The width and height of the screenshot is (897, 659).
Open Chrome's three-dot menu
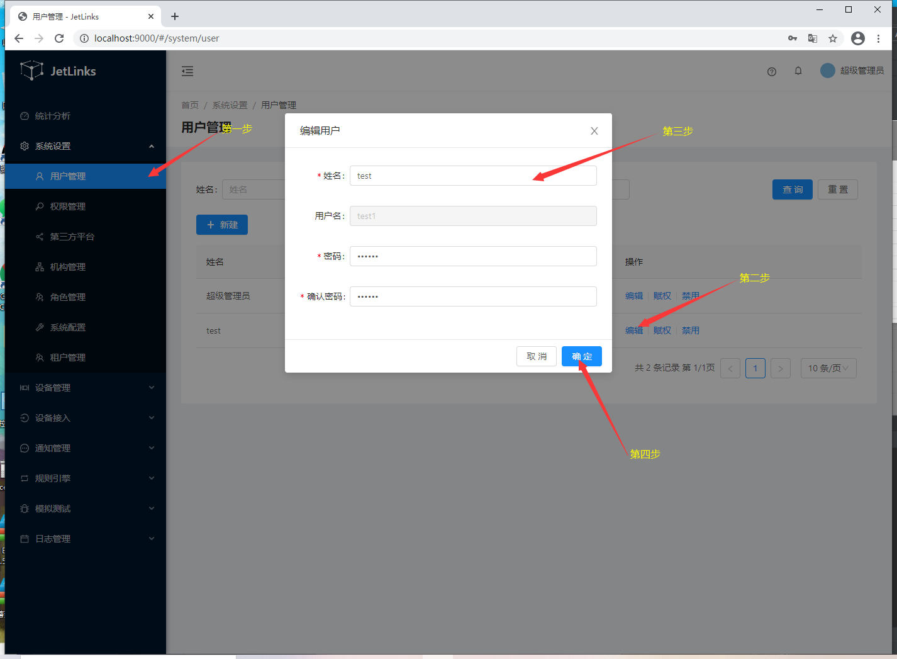(x=879, y=38)
